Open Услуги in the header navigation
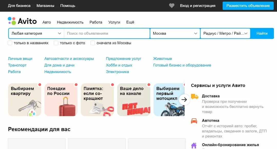 point(114,22)
